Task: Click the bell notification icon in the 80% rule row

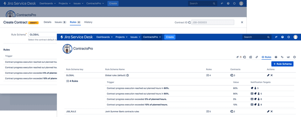Action: (252, 88)
